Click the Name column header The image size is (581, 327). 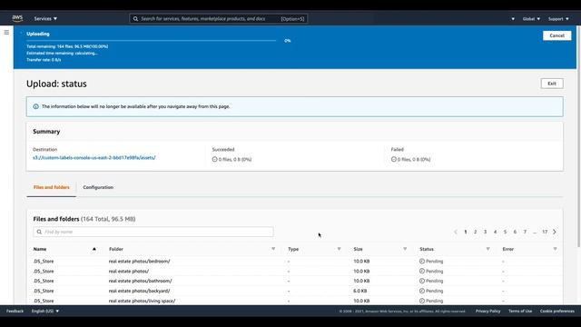pyautogui.click(x=40, y=249)
